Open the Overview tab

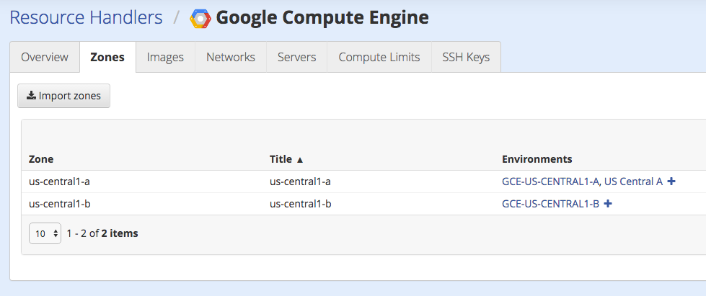(45, 57)
